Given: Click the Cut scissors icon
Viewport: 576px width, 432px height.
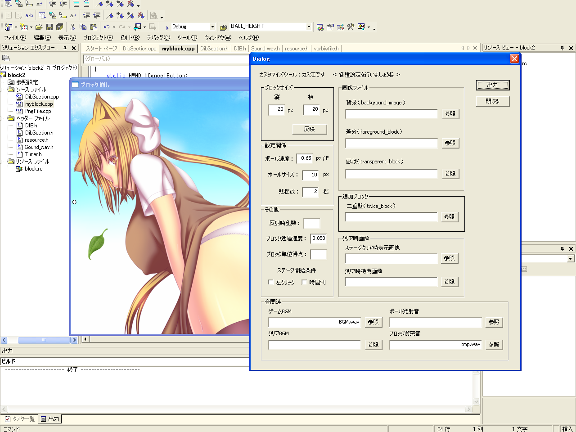Looking at the screenshot, I should (x=72, y=27).
